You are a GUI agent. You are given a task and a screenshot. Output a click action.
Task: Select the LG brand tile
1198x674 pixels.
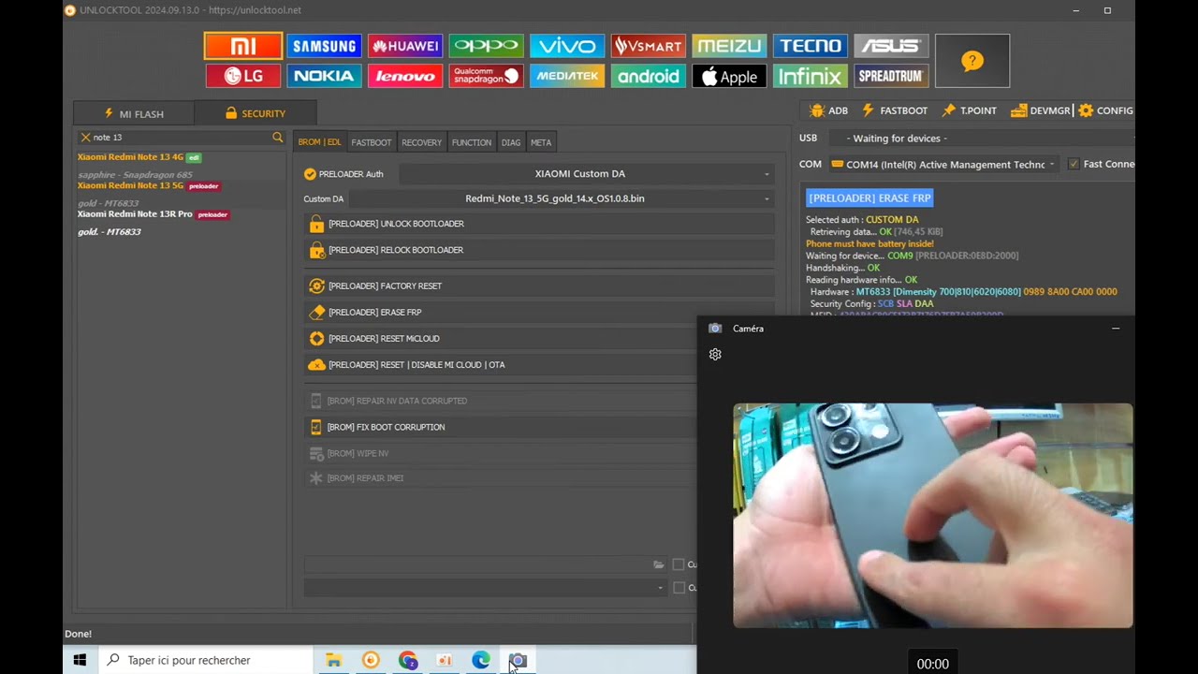click(242, 76)
